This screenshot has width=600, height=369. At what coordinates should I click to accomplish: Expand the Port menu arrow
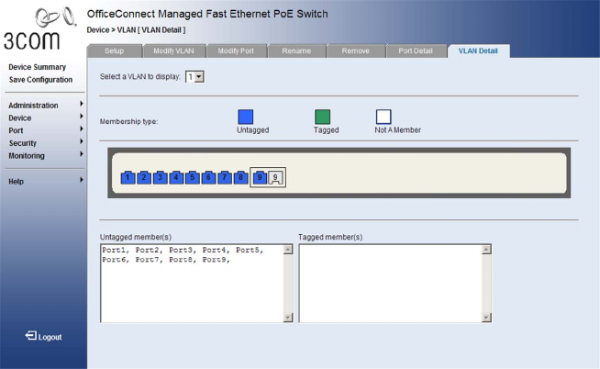pos(82,129)
